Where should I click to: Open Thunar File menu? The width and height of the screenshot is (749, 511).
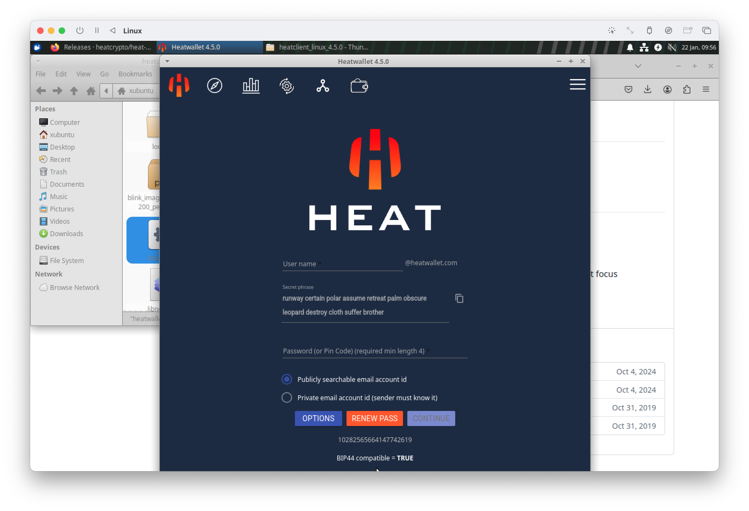(x=40, y=74)
